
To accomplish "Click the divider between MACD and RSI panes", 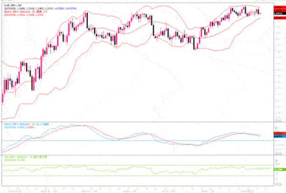I will pyautogui.click(x=136, y=155).
